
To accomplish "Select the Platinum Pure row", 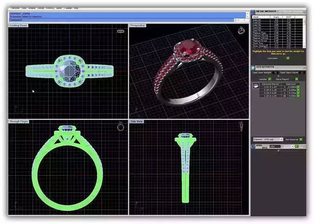I will (x=278, y=33).
